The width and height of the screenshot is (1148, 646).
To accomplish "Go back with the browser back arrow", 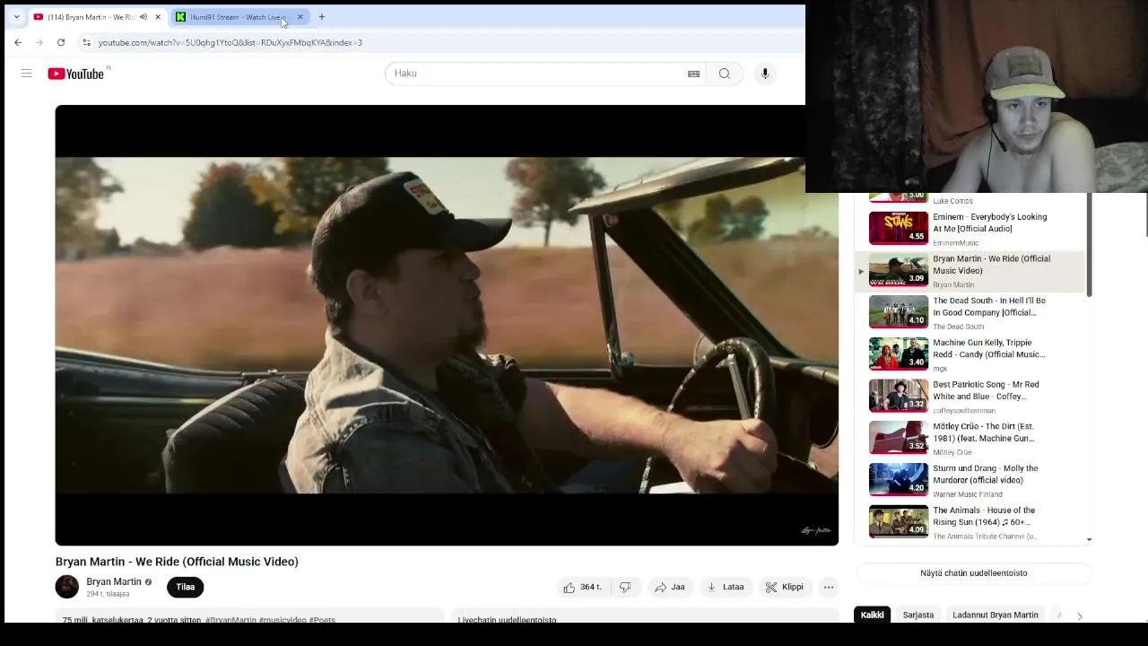I will pos(18,42).
